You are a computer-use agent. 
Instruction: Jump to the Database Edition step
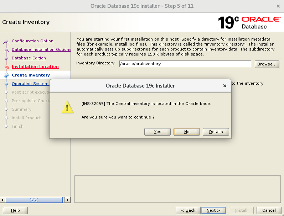click(x=29, y=58)
